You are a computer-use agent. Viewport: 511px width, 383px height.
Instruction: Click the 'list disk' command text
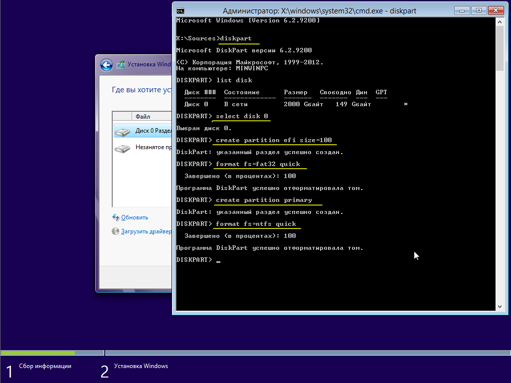(234, 80)
